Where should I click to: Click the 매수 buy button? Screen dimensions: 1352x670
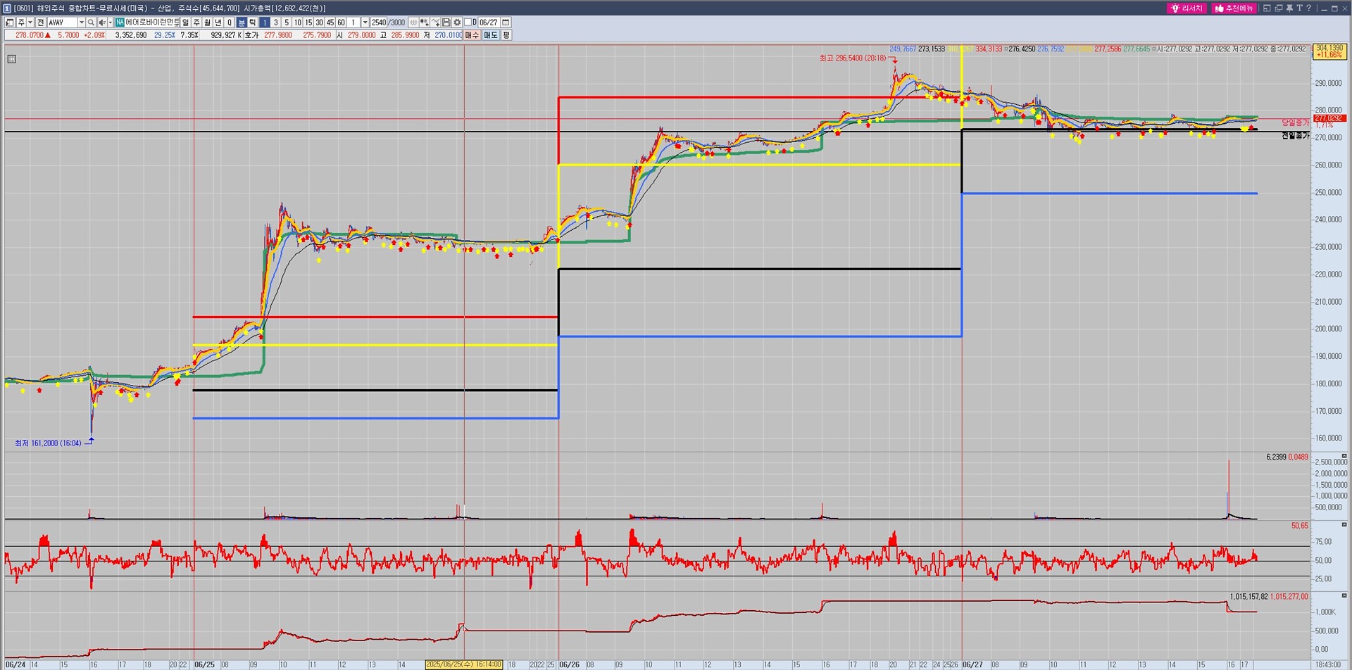472,35
